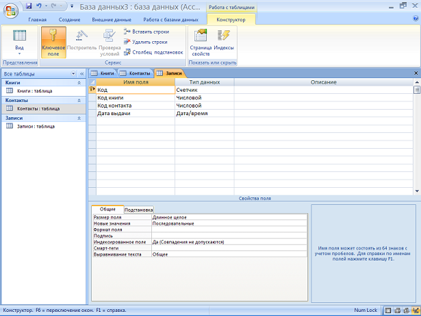The height and width of the screenshot is (316, 421).
Task: Insert rows with Вставить строки
Action: coord(146,32)
